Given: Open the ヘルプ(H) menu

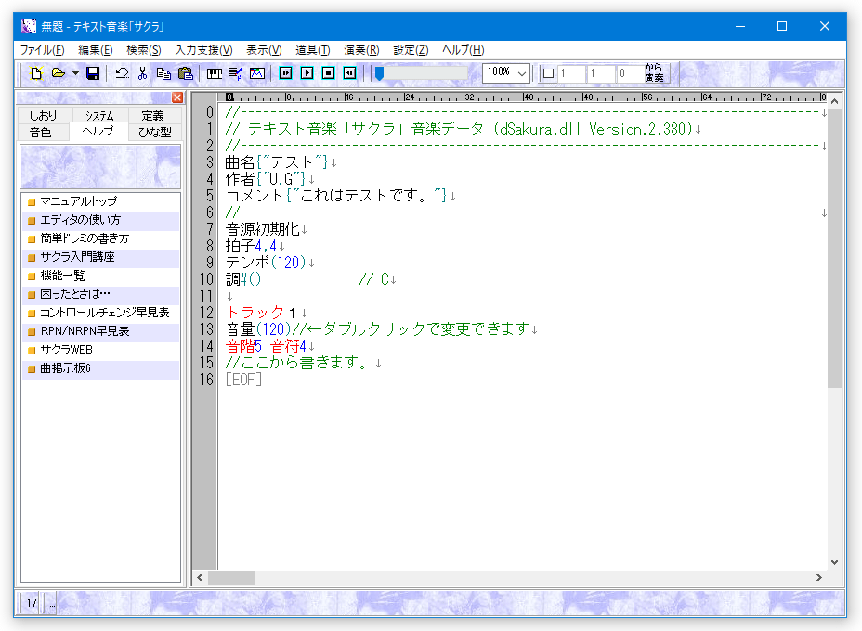Looking at the screenshot, I should [463, 50].
